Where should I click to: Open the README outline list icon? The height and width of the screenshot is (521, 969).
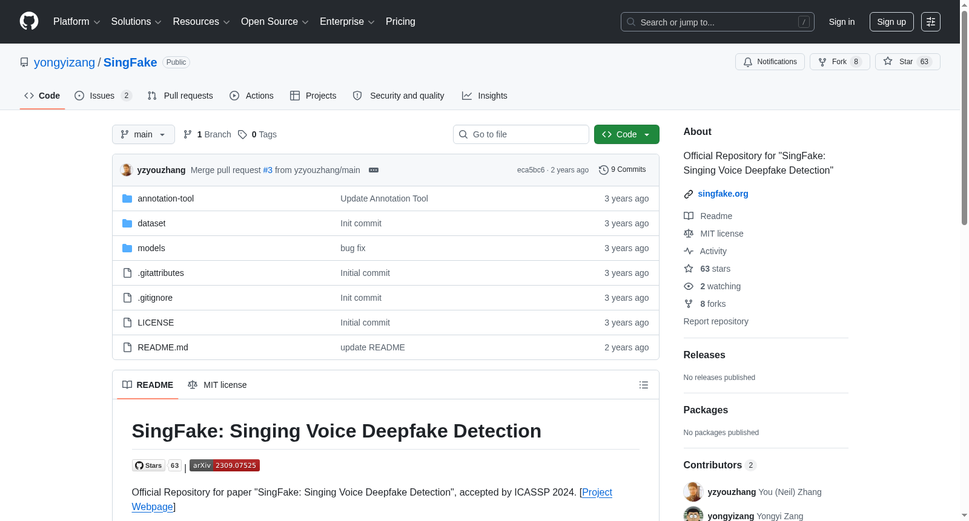click(x=644, y=385)
